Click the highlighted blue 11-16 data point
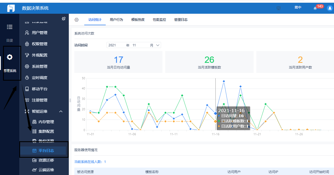 (x=215, y=113)
